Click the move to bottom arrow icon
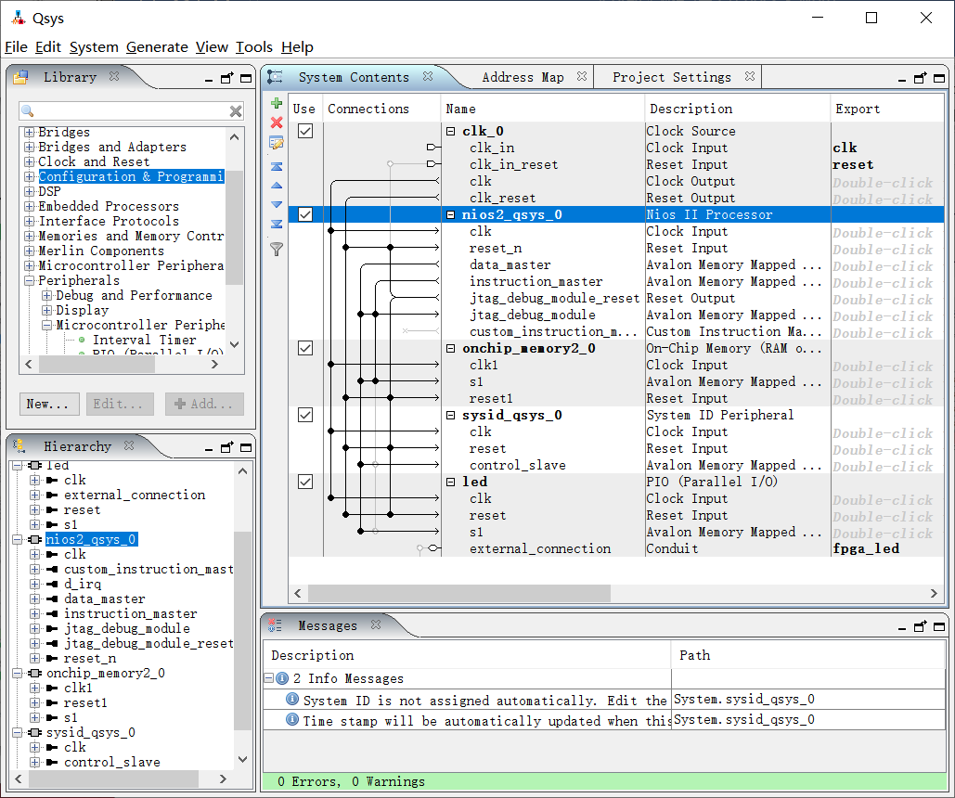Viewport: 955px width, 798px height. (276, 224)
